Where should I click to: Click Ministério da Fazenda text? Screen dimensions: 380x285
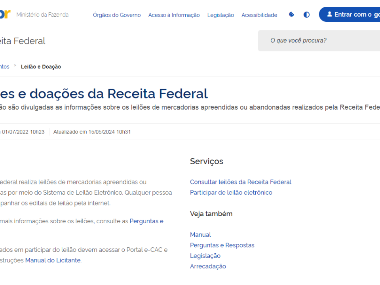click(x=42, y=15)
